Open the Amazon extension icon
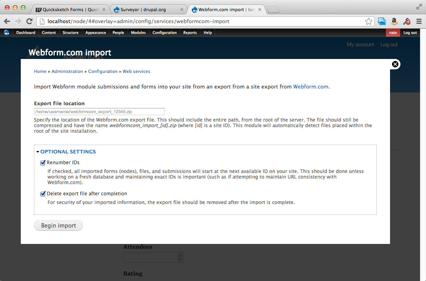This screenshot has width=426, height=281. point(394,21)
